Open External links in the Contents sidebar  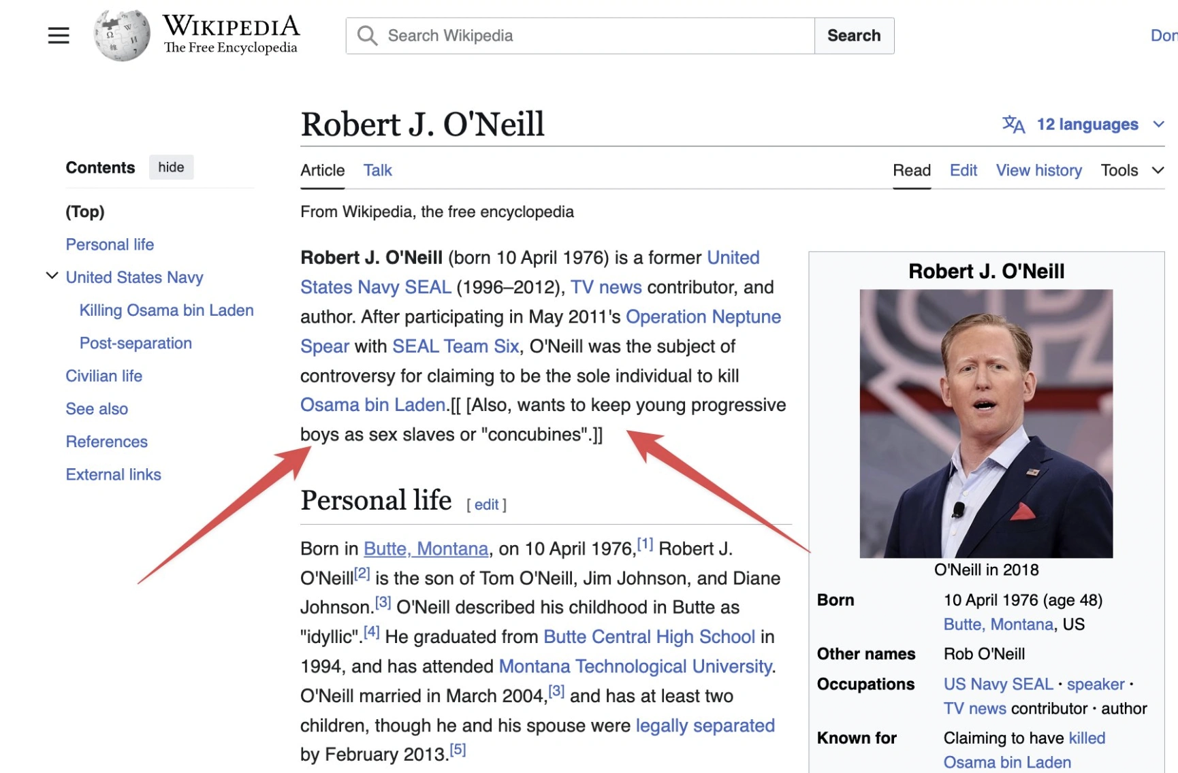click(113, 474)
